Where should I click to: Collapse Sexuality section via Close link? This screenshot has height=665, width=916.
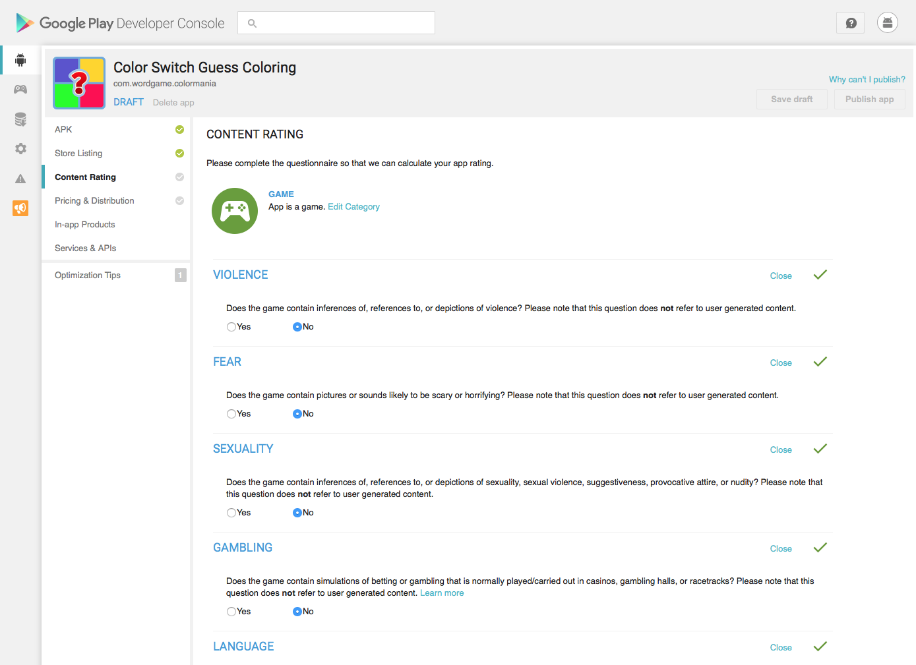coord(781,450)
